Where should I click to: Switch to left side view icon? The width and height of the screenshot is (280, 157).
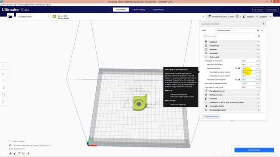tap(23, 154)
